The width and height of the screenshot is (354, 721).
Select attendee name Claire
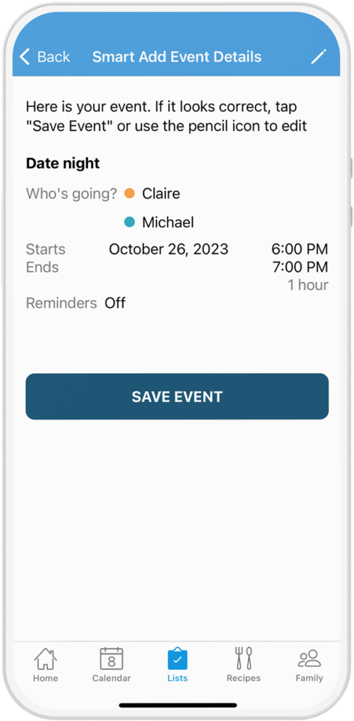161,194
